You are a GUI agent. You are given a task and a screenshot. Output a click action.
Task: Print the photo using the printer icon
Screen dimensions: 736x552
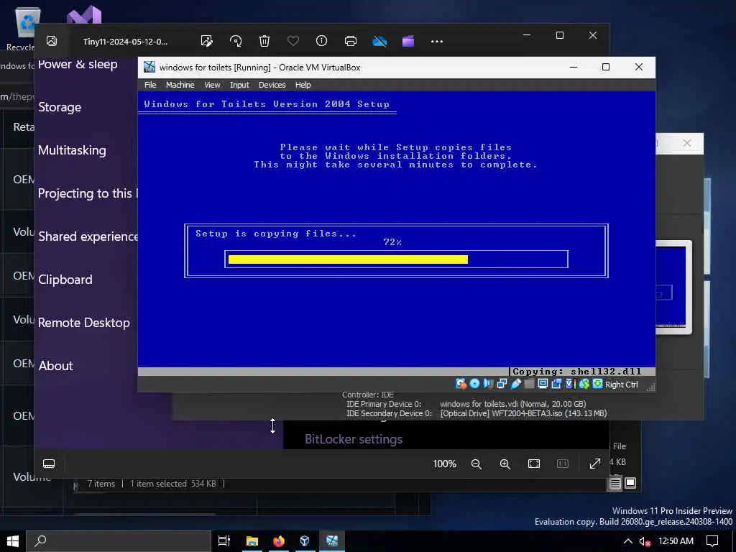pos(351,41)
